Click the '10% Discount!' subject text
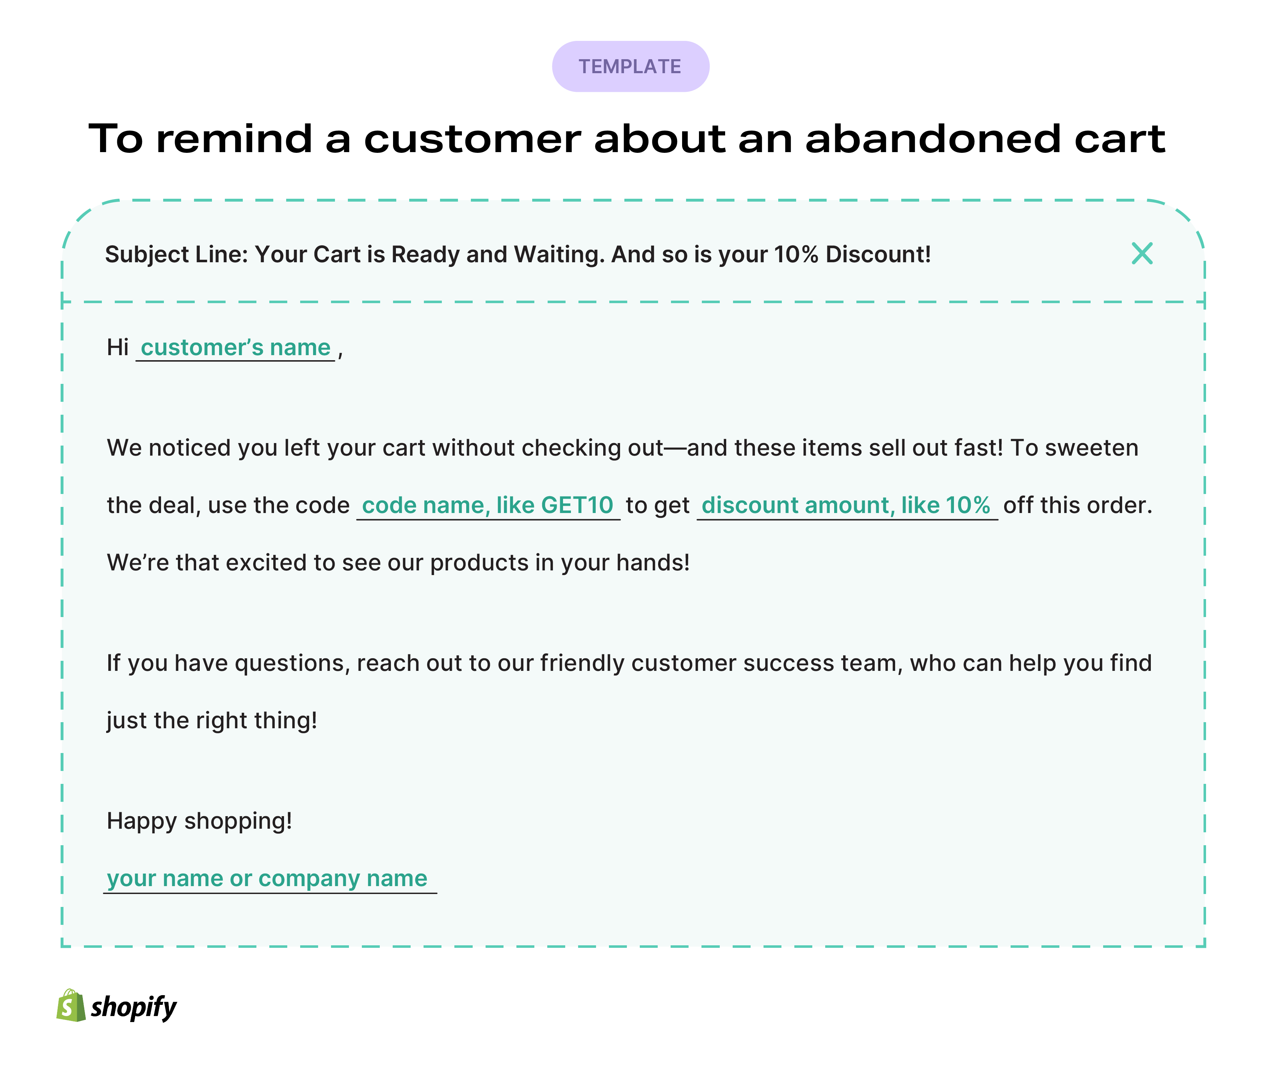The width and height of the screenshot is (1262, 1068). tap(852, 255)
